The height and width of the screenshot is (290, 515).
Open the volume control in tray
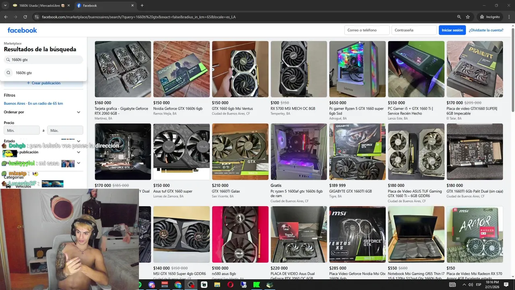click(x=471, y=285)
